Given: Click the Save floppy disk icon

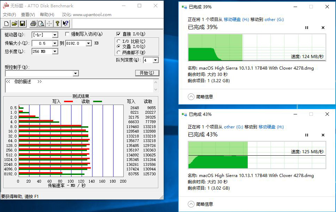Looking at the screenshot, I should click(22, 23).
